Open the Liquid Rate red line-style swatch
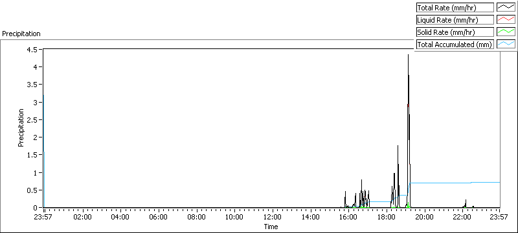 [x=506, y=20]
